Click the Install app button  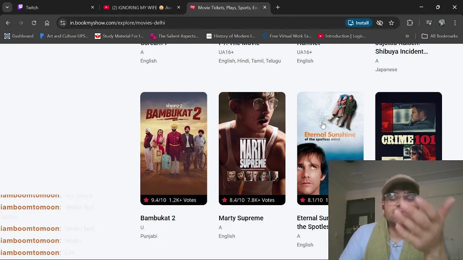click(358, 23)
